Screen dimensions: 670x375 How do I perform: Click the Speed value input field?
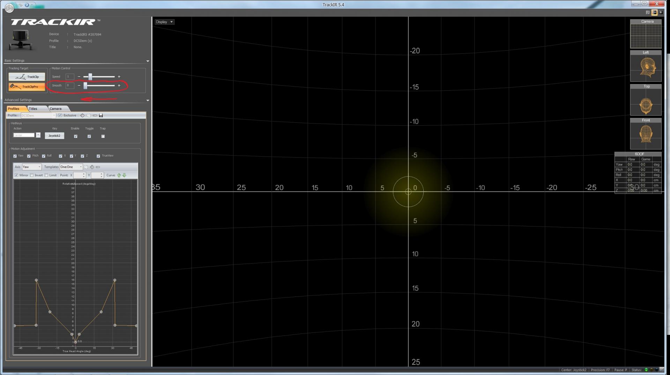tap(70, 77)
